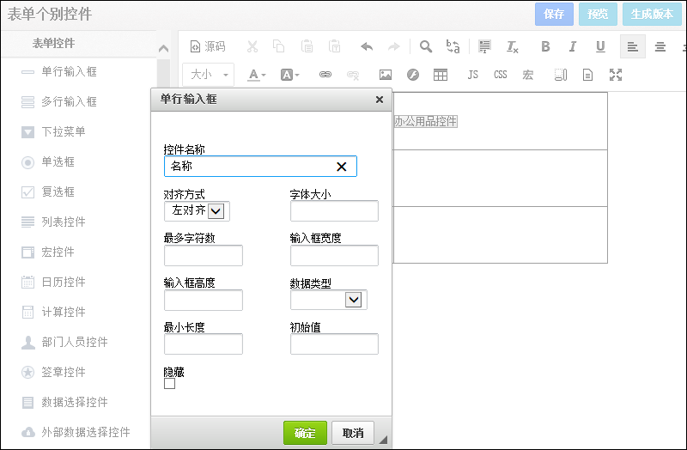Screen dimensions: 687x450
Task: Open the find magnifier tool
Action: click(426, 46)
